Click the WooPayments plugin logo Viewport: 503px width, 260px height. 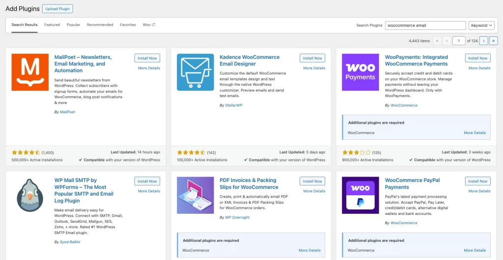point(361,72)
